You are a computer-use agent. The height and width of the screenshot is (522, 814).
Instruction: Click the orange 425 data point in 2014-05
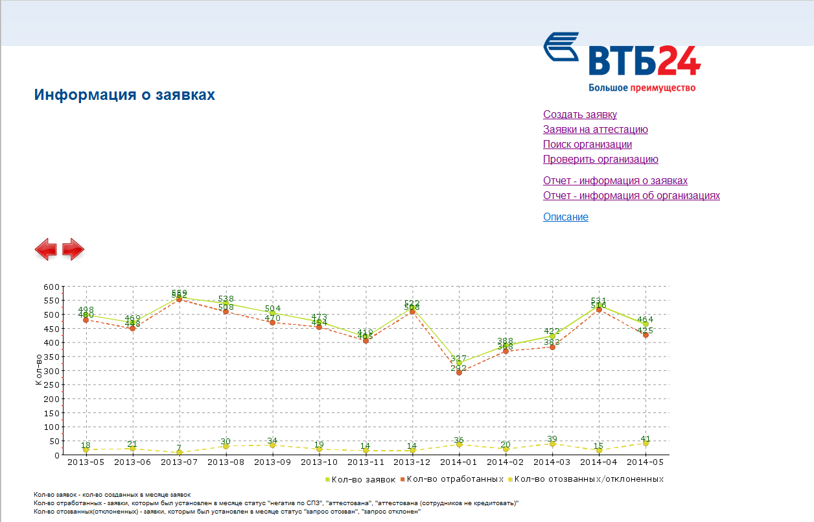click(645, 335)
